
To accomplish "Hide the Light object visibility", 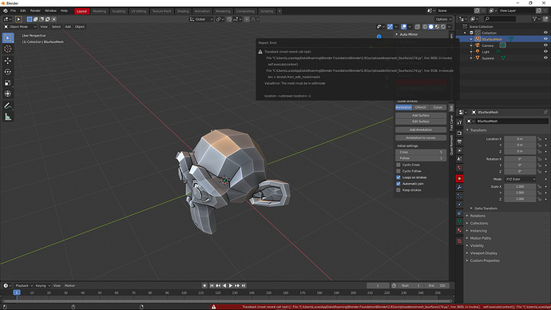I will pos(545,52).
